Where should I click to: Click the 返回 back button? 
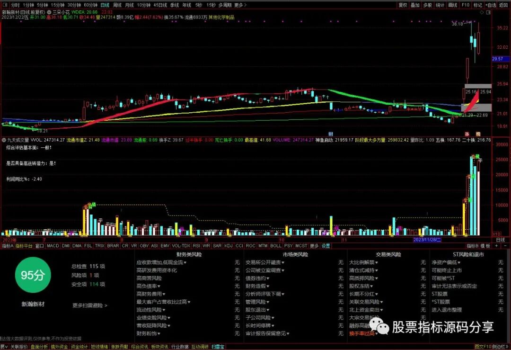click(503, 5)
